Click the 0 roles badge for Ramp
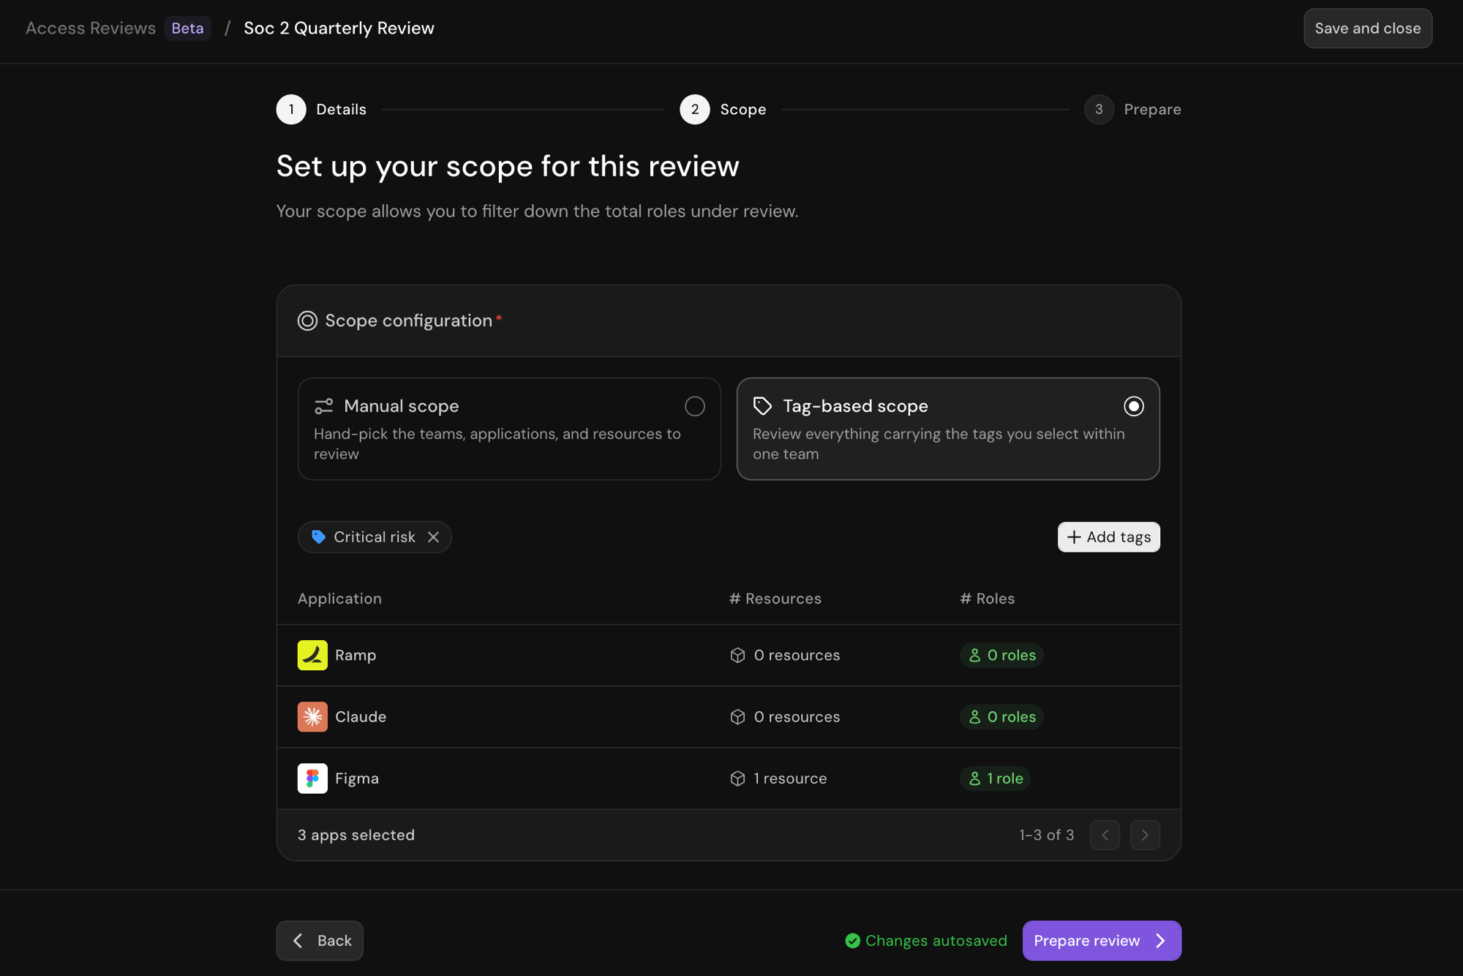 click(x=1001, y=655)
